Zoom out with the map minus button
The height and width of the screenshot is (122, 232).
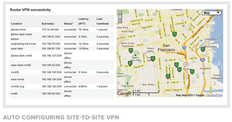(120, 17)
